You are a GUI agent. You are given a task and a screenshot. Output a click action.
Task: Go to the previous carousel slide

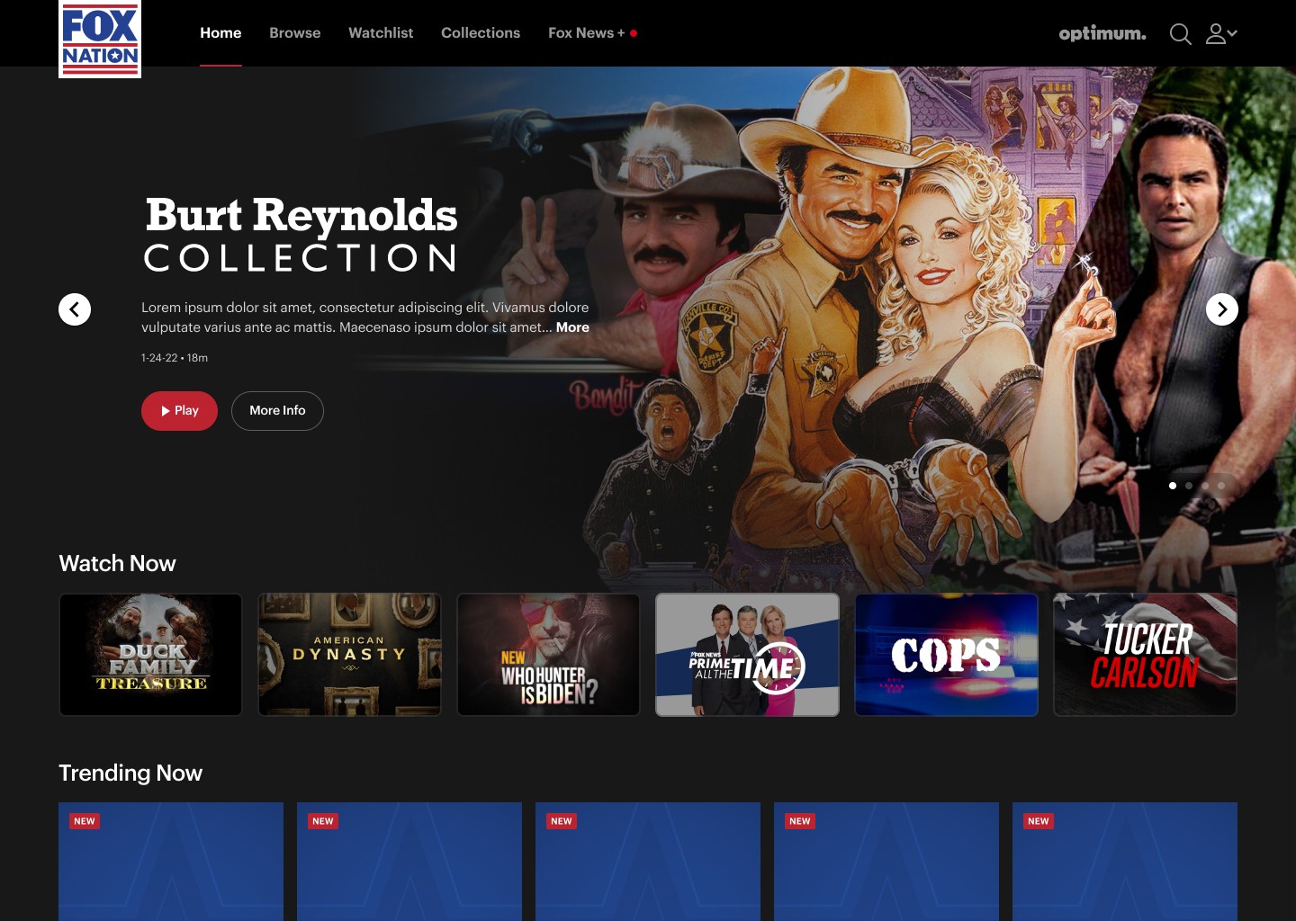click(75, 309)
